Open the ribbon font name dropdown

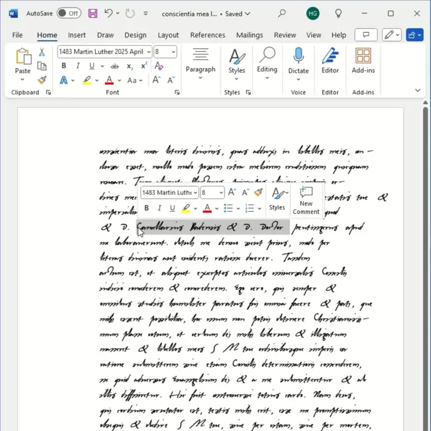click(149, 52)
